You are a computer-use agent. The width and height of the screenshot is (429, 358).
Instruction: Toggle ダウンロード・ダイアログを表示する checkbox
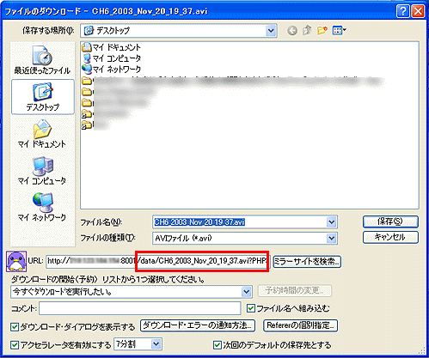coord(15,327)
